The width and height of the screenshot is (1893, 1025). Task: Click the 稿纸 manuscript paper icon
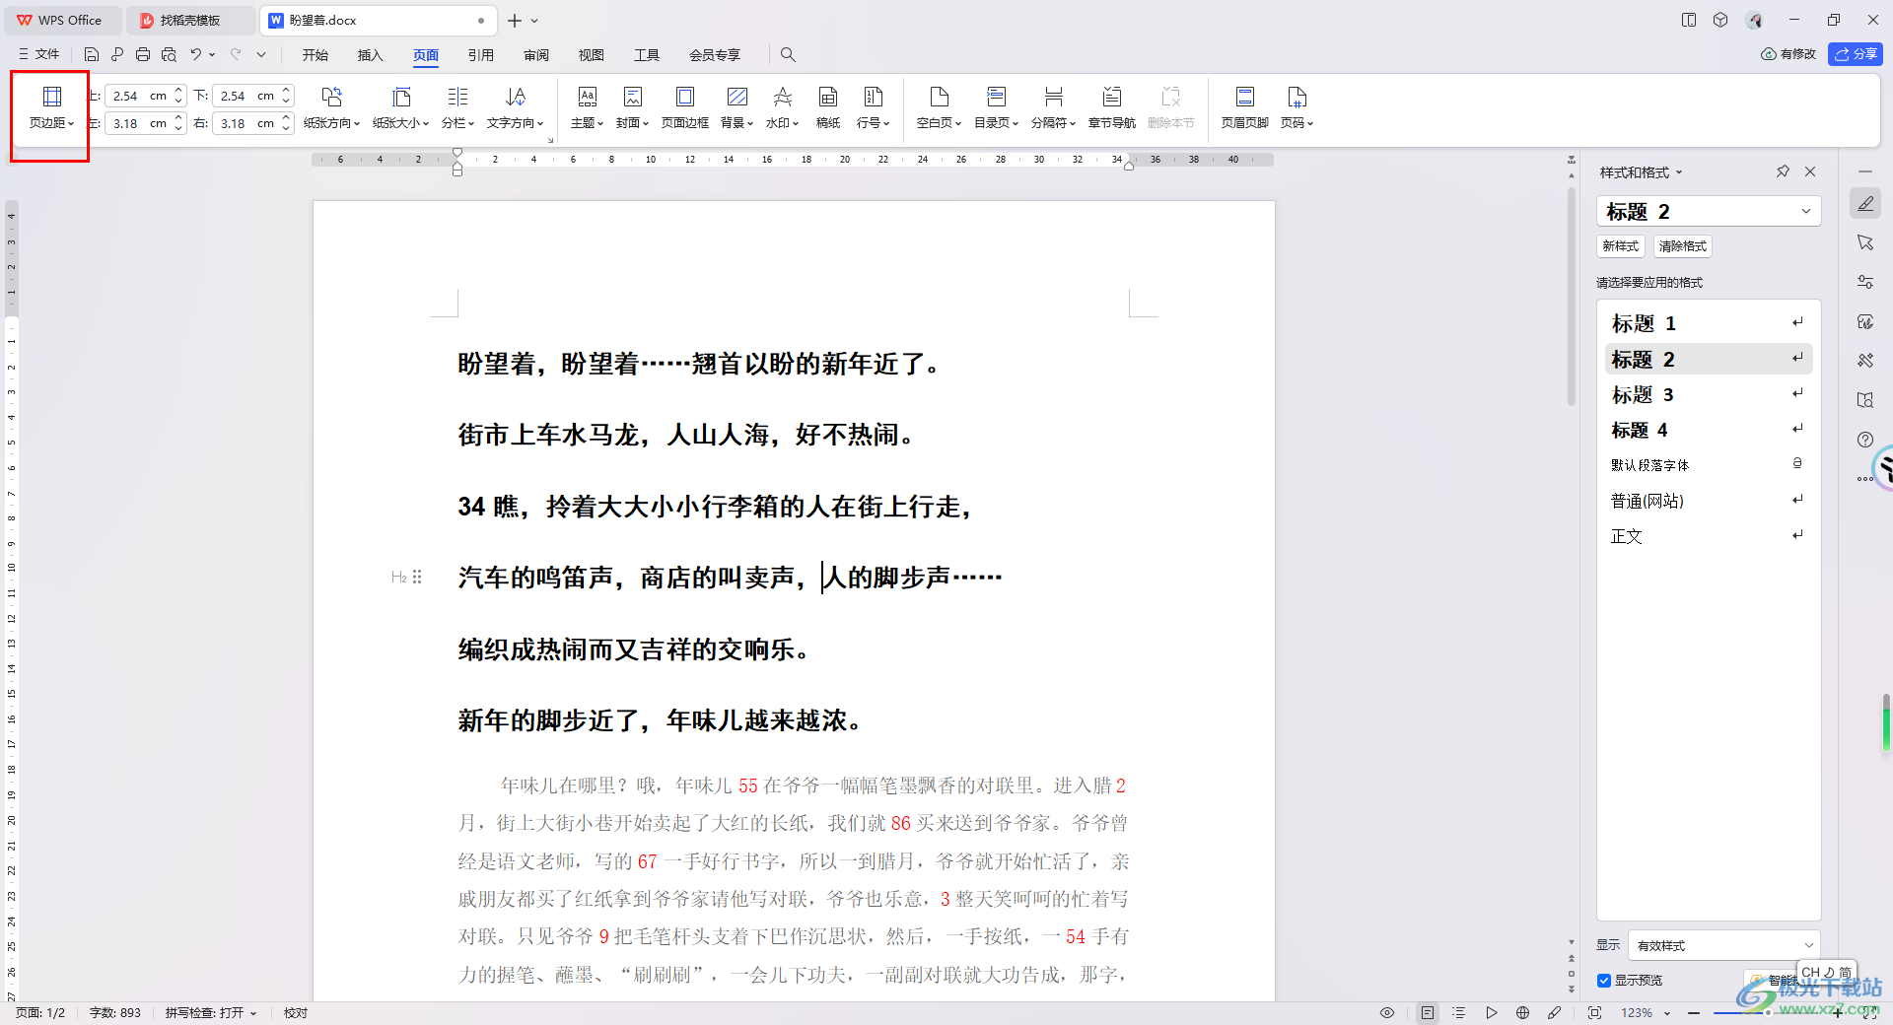(x=828, y=108)
